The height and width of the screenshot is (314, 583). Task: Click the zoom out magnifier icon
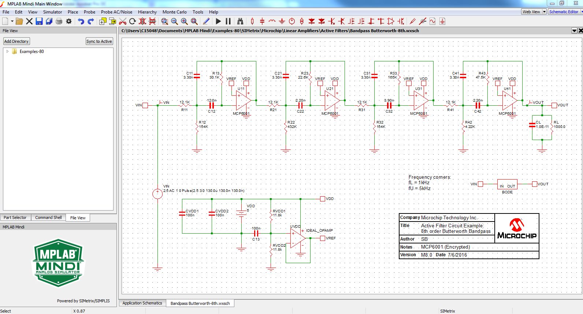(174, 22)
